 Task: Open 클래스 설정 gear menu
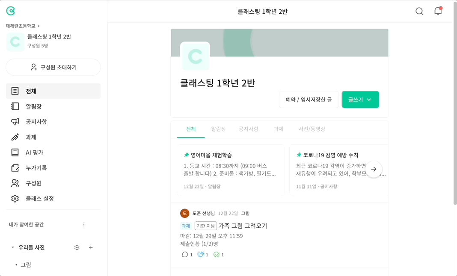(53, 199)
